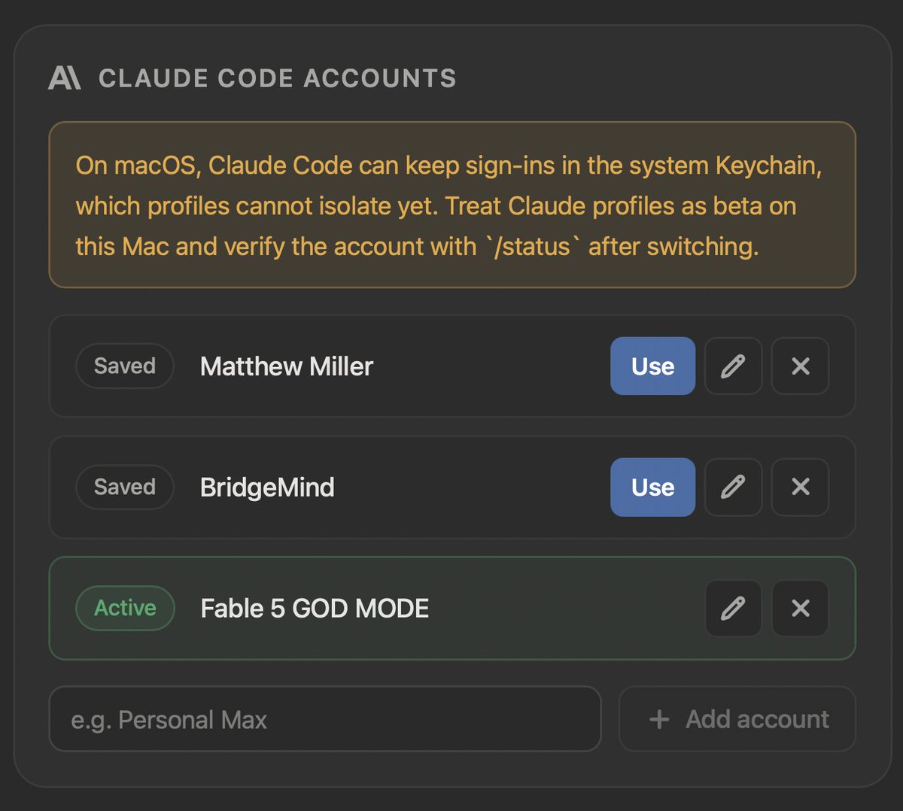Switch to the BridgeMind account

(652, 487)
